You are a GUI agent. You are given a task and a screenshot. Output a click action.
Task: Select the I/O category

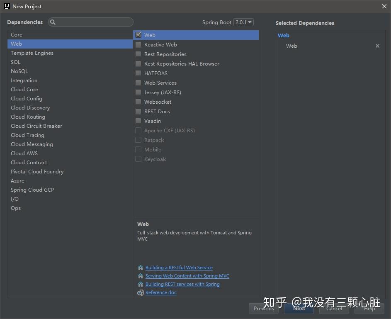[70, 199]
